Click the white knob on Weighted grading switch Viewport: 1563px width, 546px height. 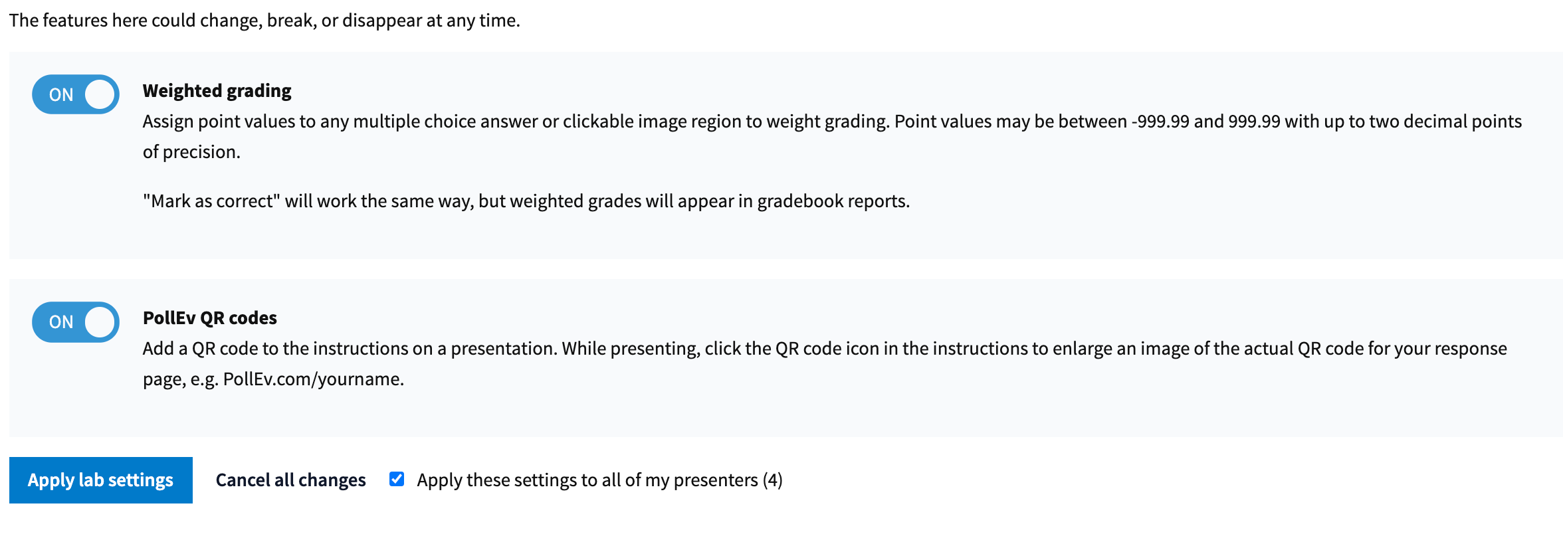click(x=100, y=94)
